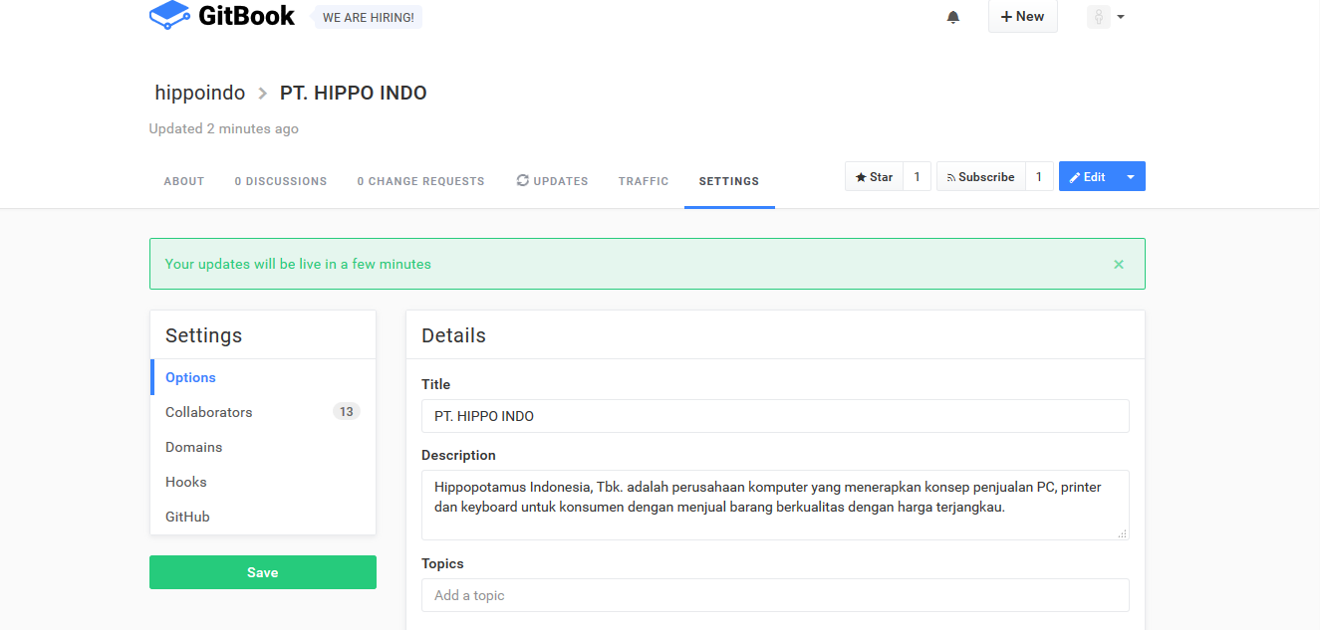This screenshot has height=630, width=1320.
Task: Star this book
Action: 875,177
